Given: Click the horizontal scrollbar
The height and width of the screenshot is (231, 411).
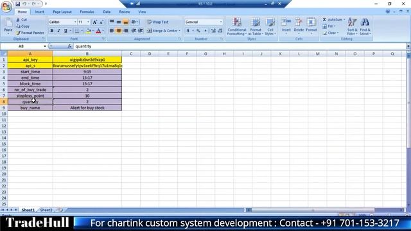Looking at the screenshot, I should coord(313,210).
